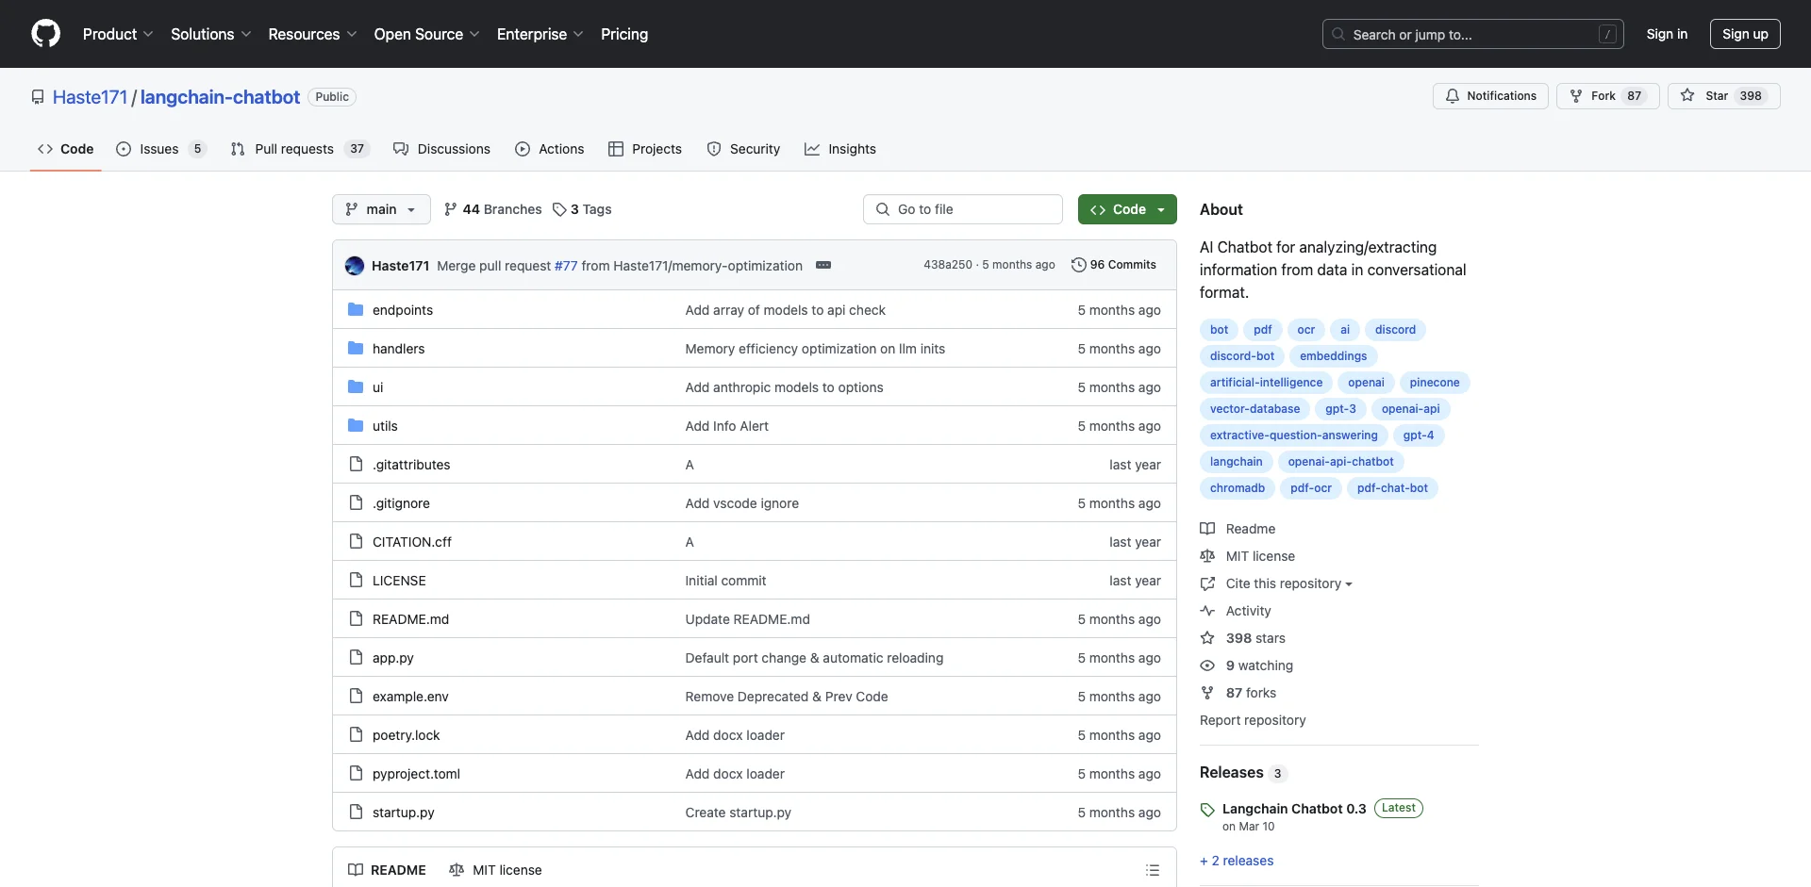Open the handlers folder

coord(398,349)
